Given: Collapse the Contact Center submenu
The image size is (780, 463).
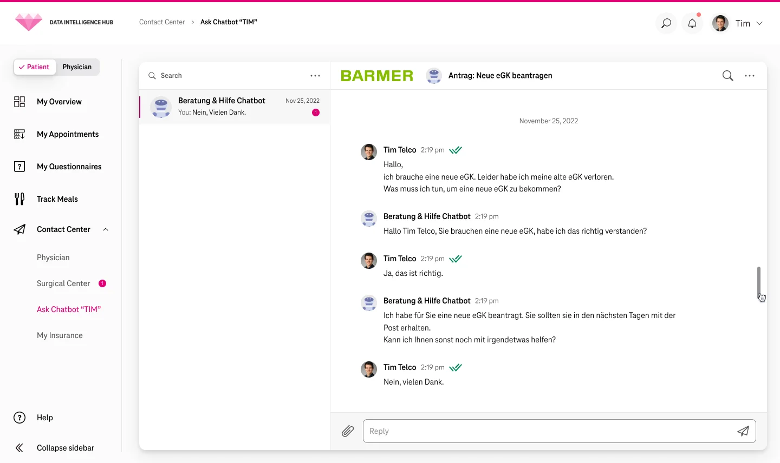Looking at the screenshot, I should 106,229.
